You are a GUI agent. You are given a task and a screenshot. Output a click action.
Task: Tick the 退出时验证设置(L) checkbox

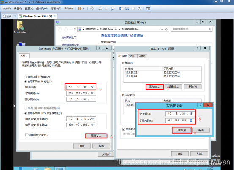pos(27,135)
